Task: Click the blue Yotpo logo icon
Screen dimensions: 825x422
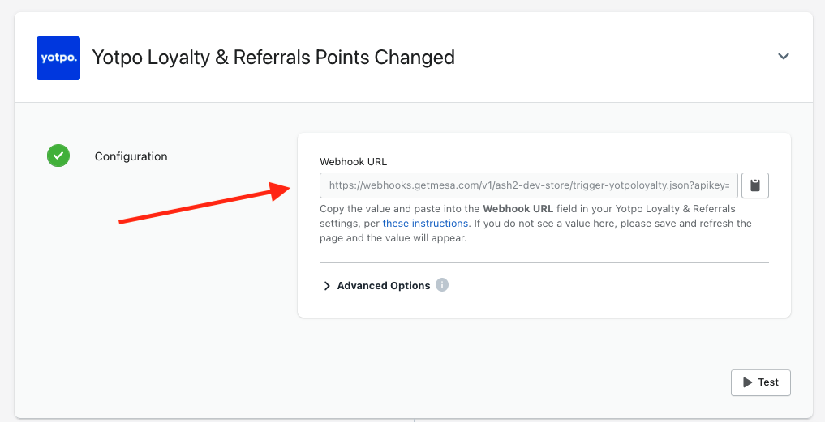Action: pyautogui.click(x=58, y=58)
